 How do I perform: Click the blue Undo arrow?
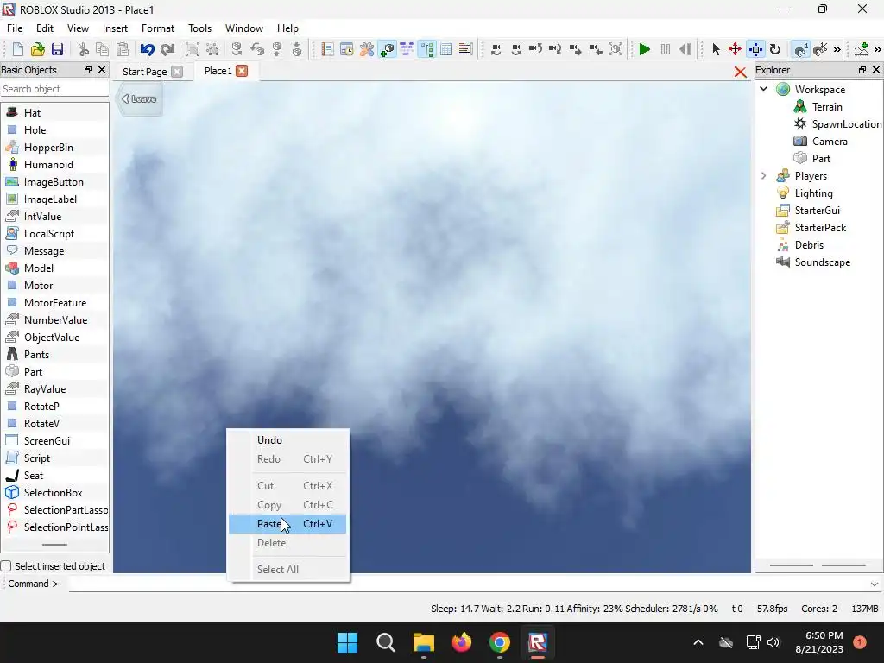pos(147,49)
